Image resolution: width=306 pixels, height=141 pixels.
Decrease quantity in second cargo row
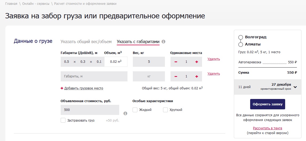pos(176,76)
